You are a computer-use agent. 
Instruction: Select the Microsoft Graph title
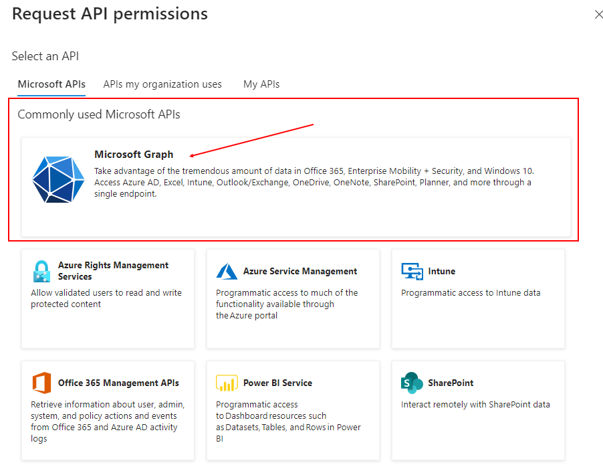tap(134, 155)
